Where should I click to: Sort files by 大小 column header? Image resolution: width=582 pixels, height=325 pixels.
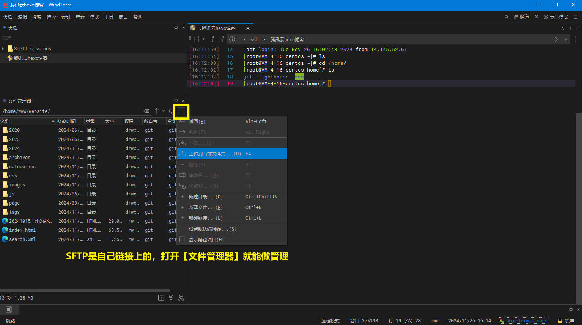(113, 121)
